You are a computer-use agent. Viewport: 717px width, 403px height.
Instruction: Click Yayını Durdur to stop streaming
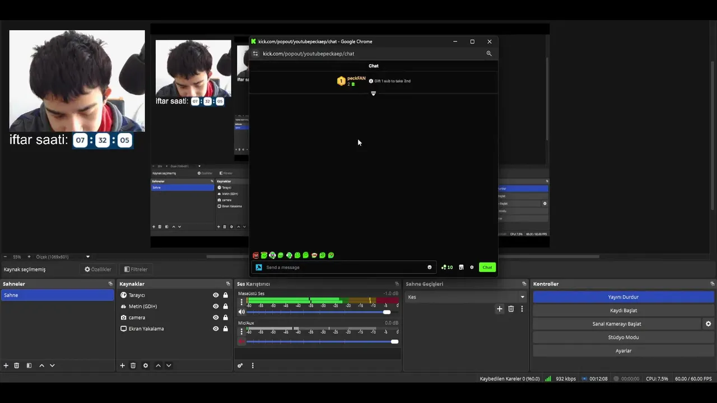623,297
